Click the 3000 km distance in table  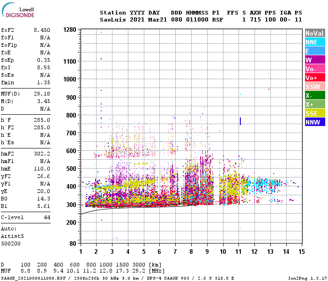[x=139, y=265]
